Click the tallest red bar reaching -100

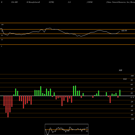point(8,106)
